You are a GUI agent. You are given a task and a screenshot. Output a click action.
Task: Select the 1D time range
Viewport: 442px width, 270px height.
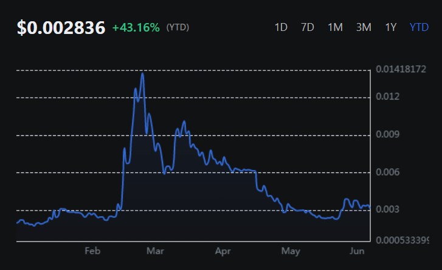click(x=281, y=27)
